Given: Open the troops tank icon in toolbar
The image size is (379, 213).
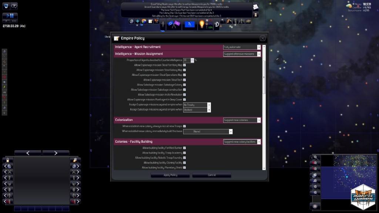Looking at the screenshot, I should (248, 21).
